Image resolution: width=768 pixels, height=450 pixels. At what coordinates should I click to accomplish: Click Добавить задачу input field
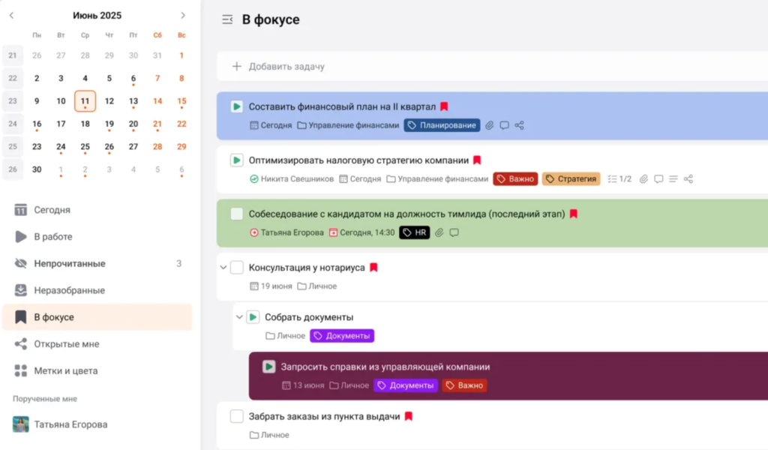pyautogui.click(x=492, y=66)
